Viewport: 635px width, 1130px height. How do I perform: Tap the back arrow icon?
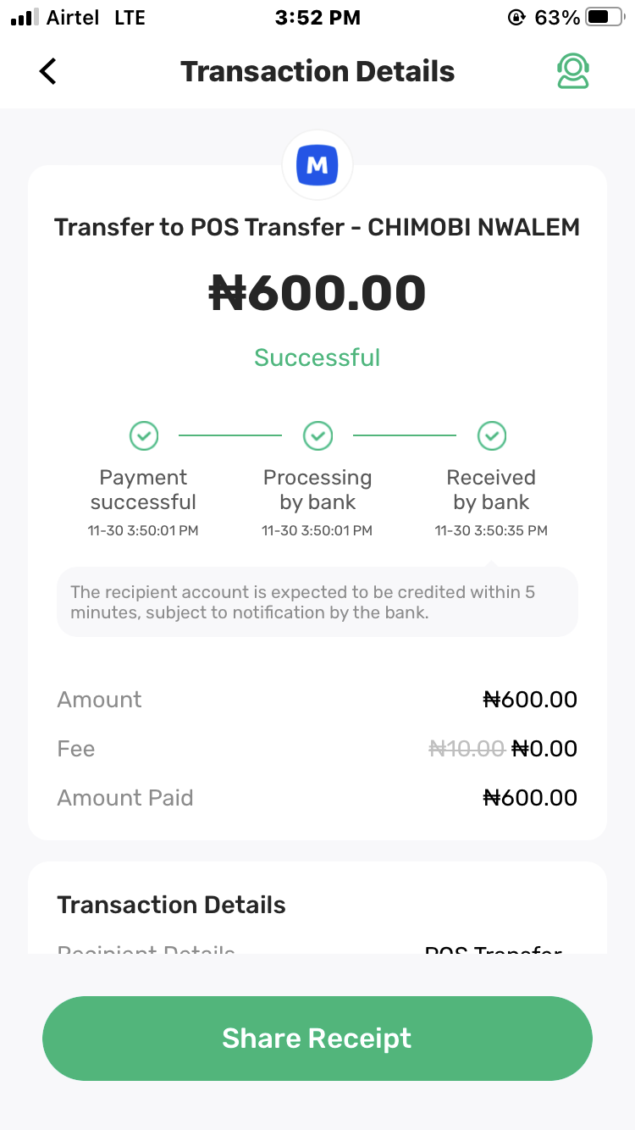(48, 71)
